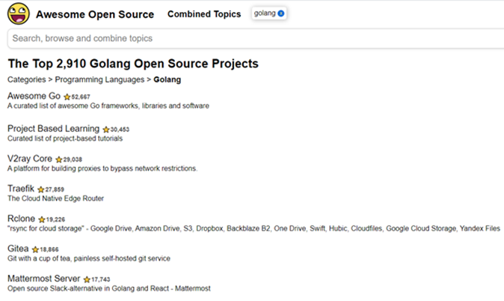Click the golang tag label
The height and width of the screenshot is (301, 504).
coord(265,13)
